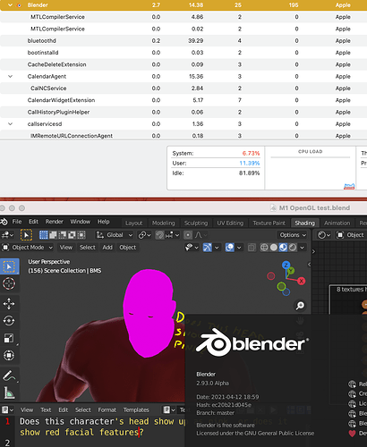Viewport: 367px width, 447px height.
Task: Set selection mode to Extend (second square icon)
Action: [53, 235]
